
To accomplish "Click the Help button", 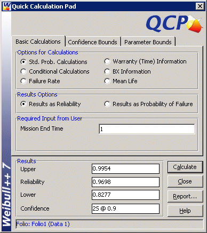I will [x=185, y=211].
